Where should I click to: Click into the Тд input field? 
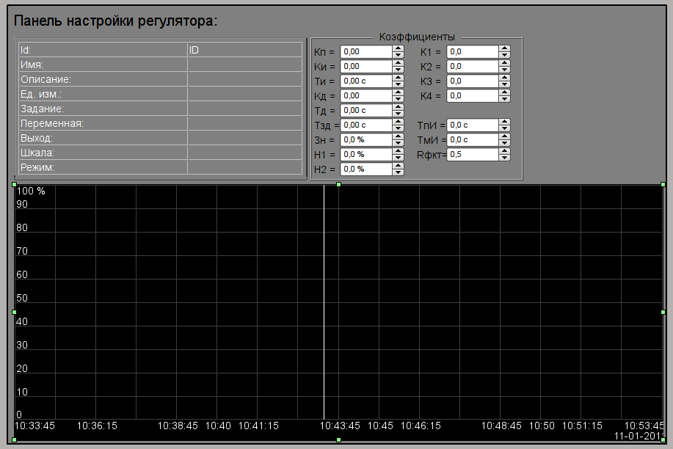click(x=365, y=111)
